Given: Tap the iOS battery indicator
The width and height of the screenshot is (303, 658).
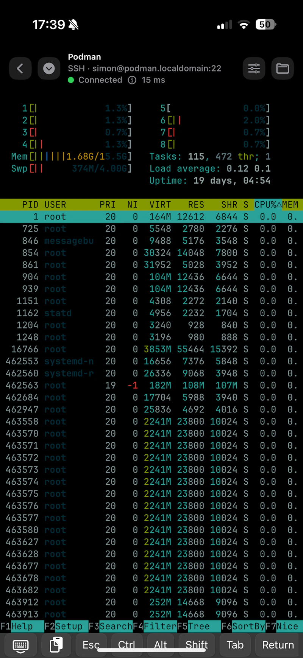Looking at the screenshot, I should 266,25.
